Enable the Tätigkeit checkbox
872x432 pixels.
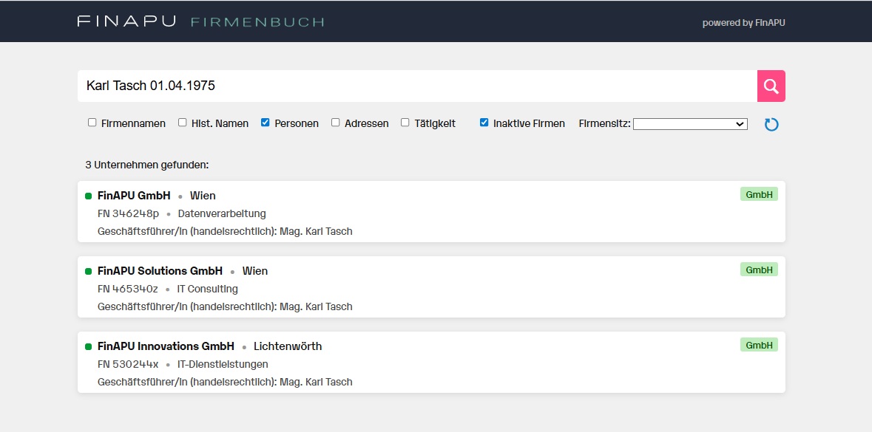(x=405, y=122)
